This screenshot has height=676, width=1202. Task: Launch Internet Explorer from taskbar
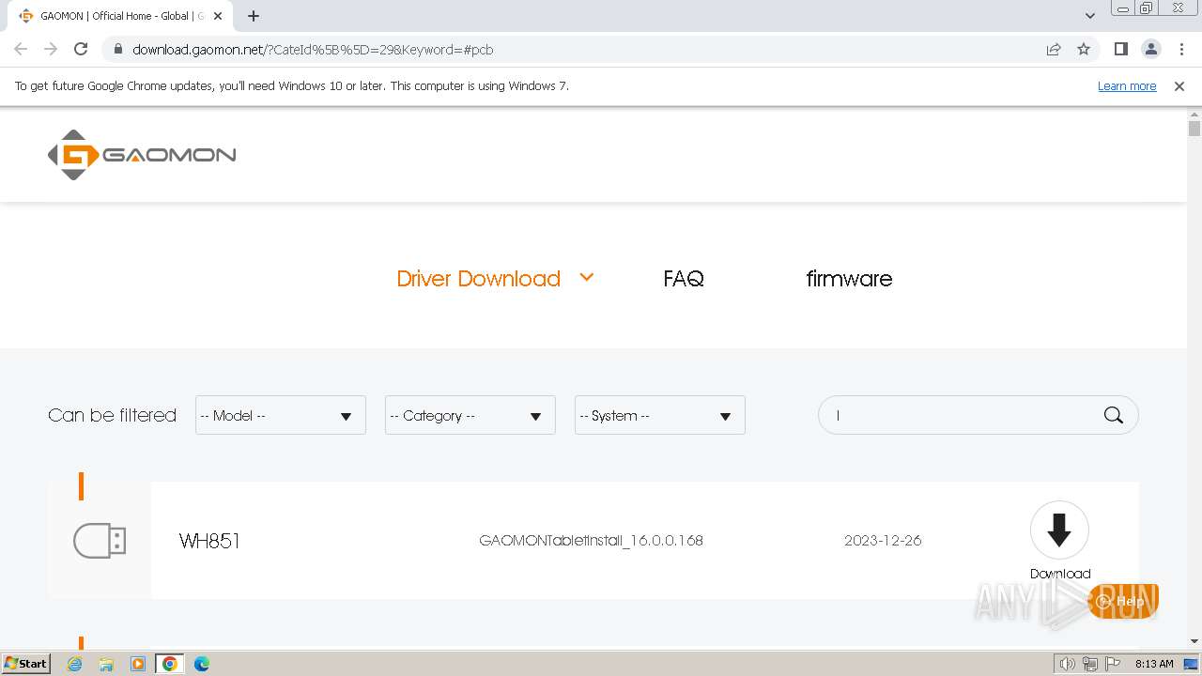[x=75, y=664]
